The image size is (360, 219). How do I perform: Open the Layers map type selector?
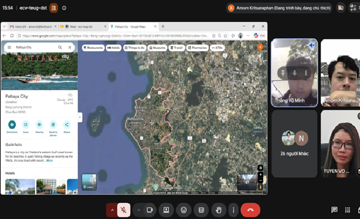click(x=89, y=182)
